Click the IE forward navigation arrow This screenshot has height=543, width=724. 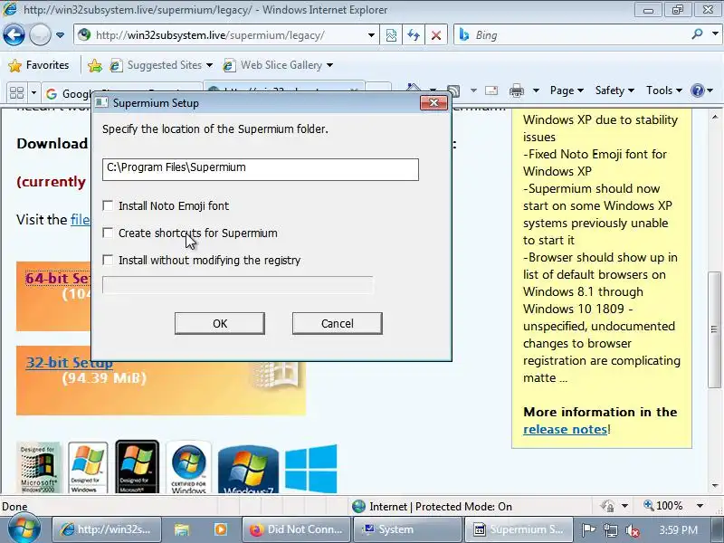pyautogui.click(x=40, y=34)
